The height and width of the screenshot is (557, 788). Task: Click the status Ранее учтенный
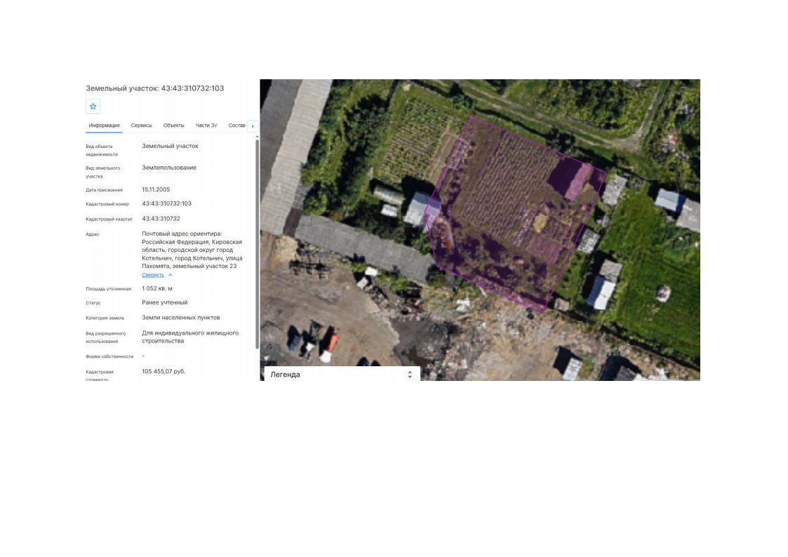(x=164, y=303)
